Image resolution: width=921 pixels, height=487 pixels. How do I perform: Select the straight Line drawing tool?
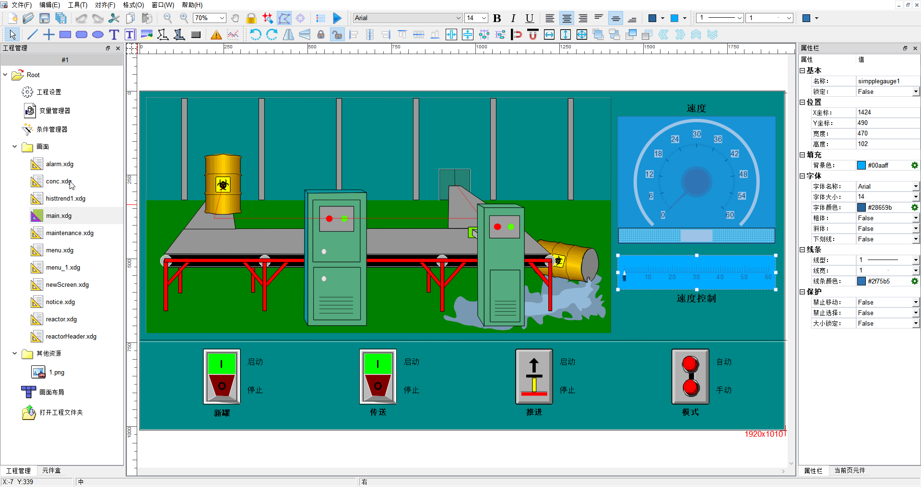point(33,34)
